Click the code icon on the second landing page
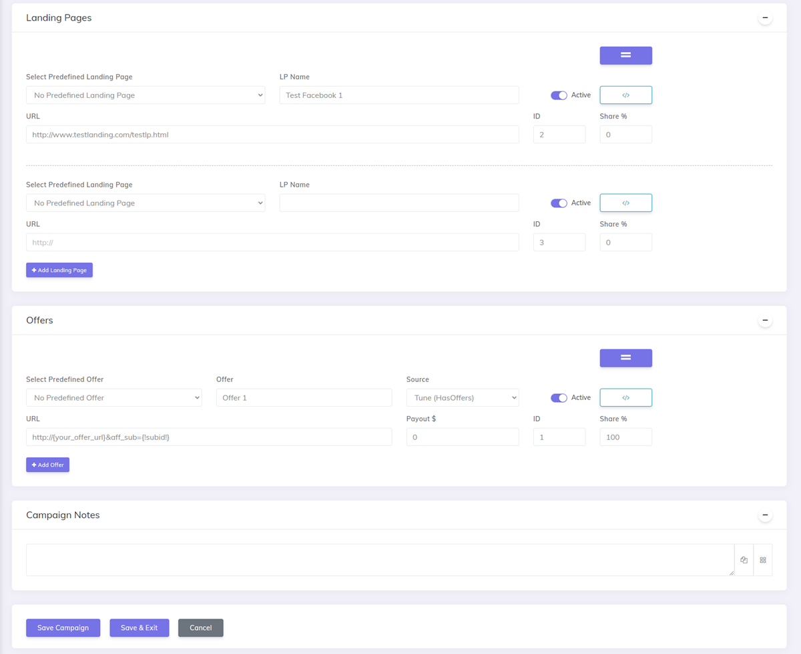 [x=625, y=203]
